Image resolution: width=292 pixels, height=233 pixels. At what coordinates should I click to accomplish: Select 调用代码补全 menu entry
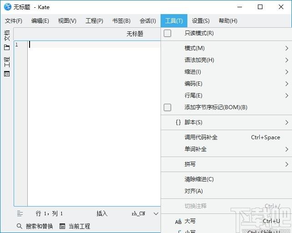pos(226,137)
